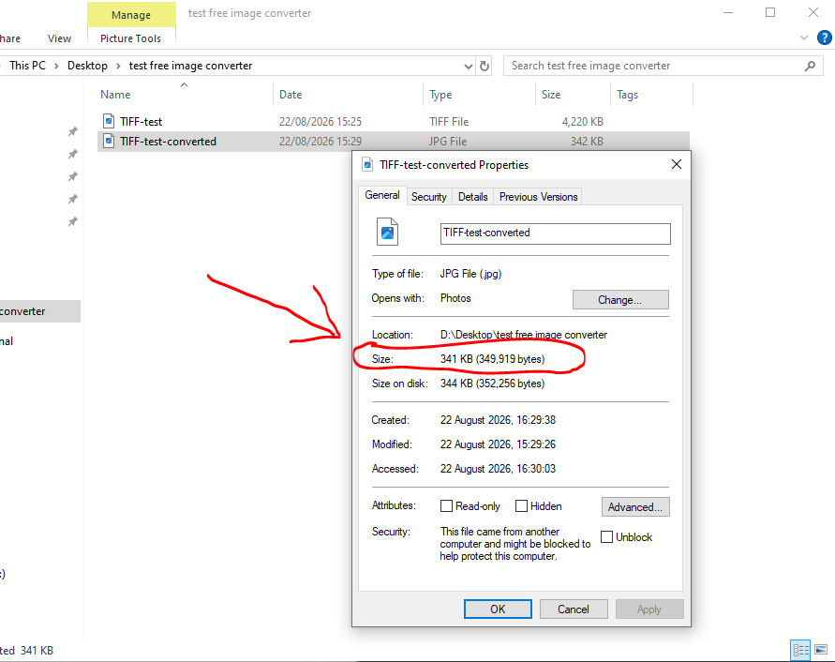Expand chevron after This PC in path
This screenshot has height=662, width=835.
click(x=56, y=66)
